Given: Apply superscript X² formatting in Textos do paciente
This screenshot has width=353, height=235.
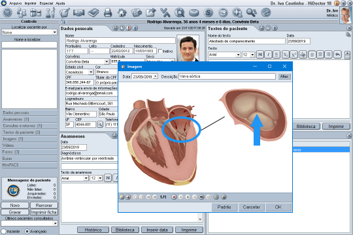Looking at the screenshot, I should [x=294, y=54].
